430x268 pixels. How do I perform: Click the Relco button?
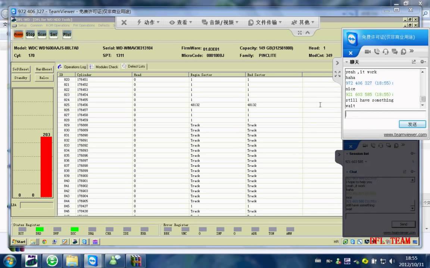(x=44, y=78)
